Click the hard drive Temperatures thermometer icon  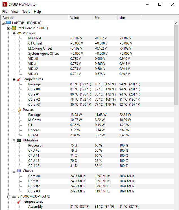pyautogui.click(x=19, y=201)
